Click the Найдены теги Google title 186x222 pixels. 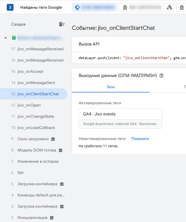[x=41, y=7]
